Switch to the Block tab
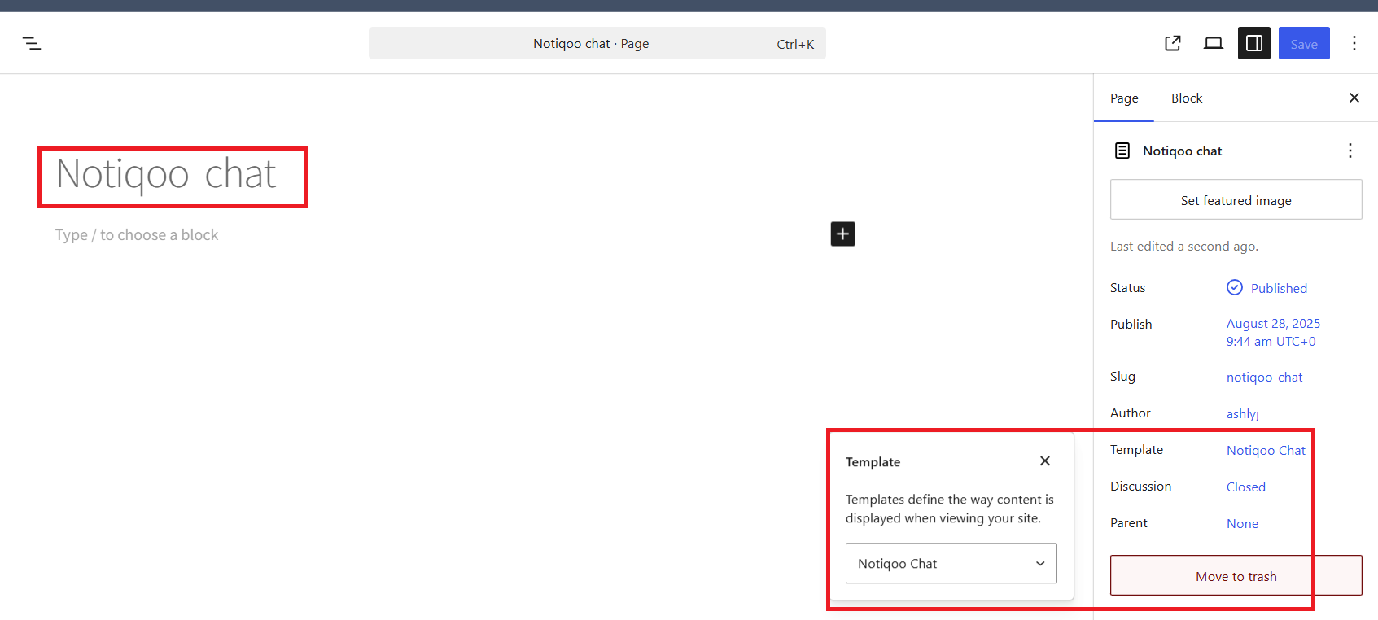 tap(1186, 98)
